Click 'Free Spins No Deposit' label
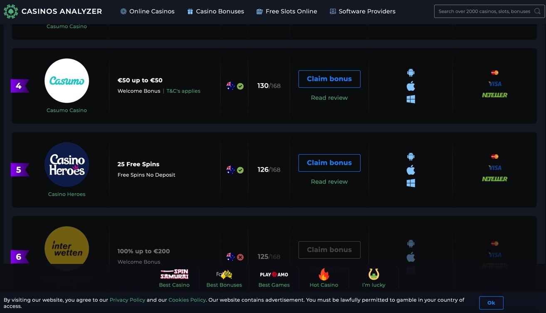The width and height of the screenshot is (546, 313). pos(146,175)
